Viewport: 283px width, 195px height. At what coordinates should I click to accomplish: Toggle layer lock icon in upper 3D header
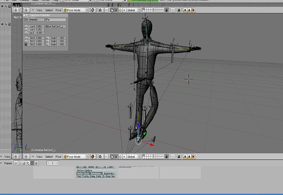(167, 10)
